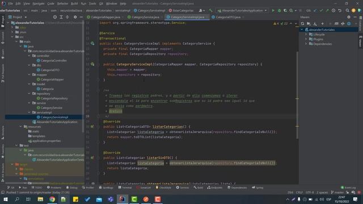Click Collapse All icon in Project panel
The image size is (363, 204).
pos(67,17)
